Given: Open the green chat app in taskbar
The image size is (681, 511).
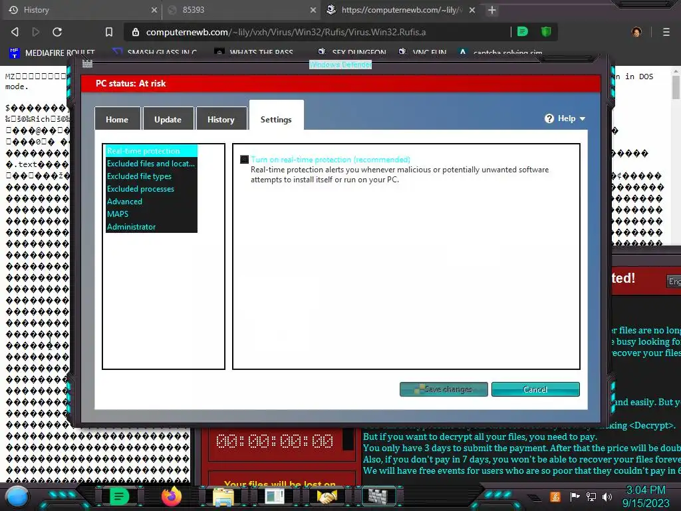Looking at the screenshot, I should click(119, 496).
